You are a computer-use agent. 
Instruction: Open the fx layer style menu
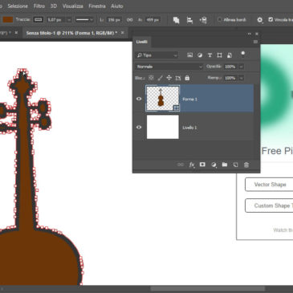tap(192, 165)
